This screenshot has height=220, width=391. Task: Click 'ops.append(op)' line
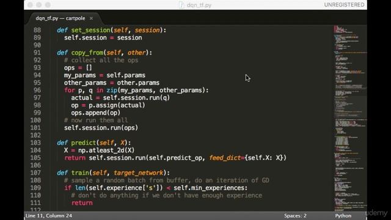tap(96, 112)
